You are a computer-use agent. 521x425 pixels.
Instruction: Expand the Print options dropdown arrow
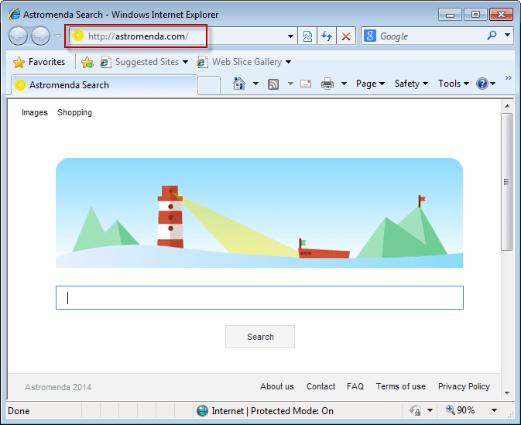tap(344, 84)
